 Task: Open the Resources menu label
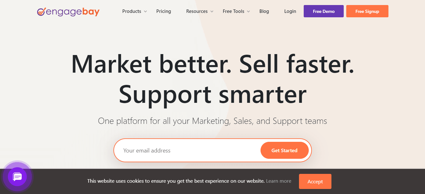pyautogui.click(x=197, y=11)
